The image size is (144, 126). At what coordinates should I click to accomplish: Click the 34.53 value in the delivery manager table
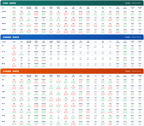tap(125, 58)
